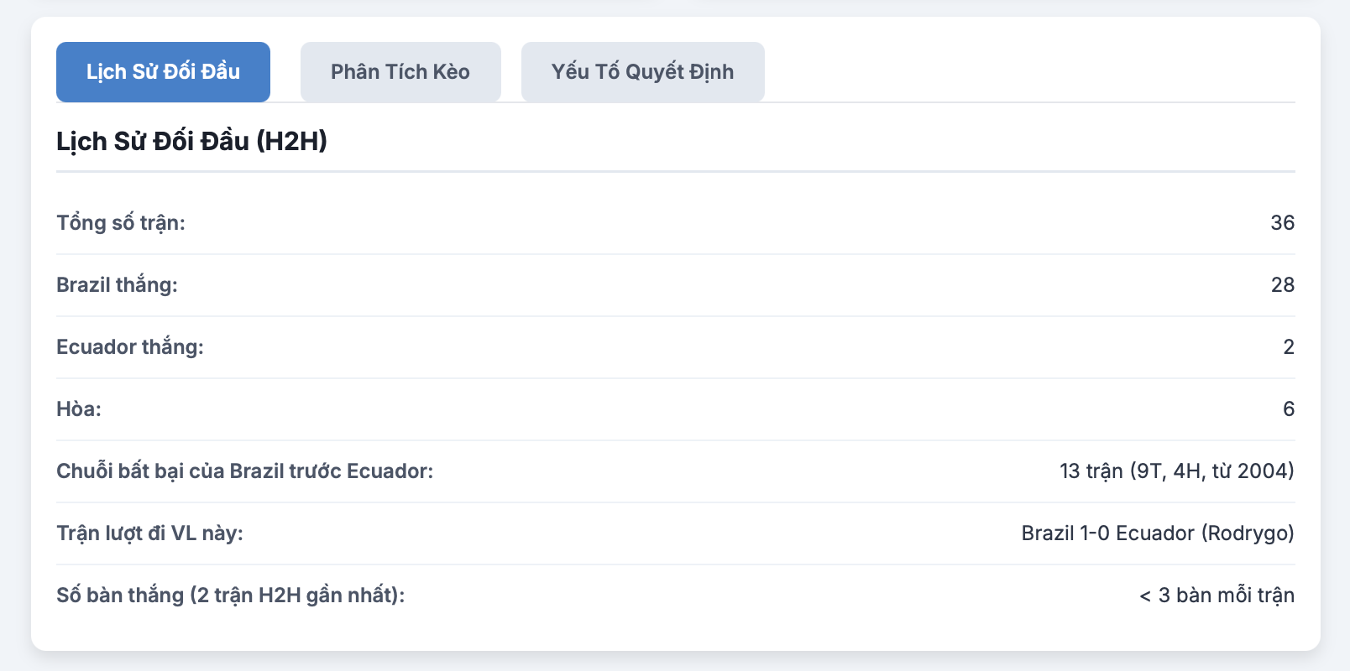This screenshot has height=671, width=1350.
Task: Click the Lịch Sử Đối Đầu (H2H) heading
Action: coord(191,141)
